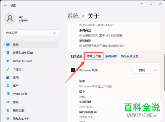
Task: Click the Windows 11 专业工作站版 text
Action: coord(96,86)
